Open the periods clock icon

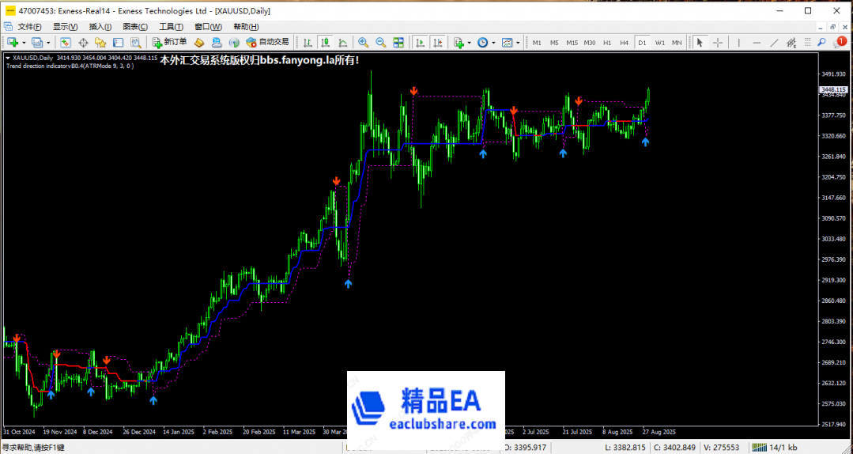(482, 43)
